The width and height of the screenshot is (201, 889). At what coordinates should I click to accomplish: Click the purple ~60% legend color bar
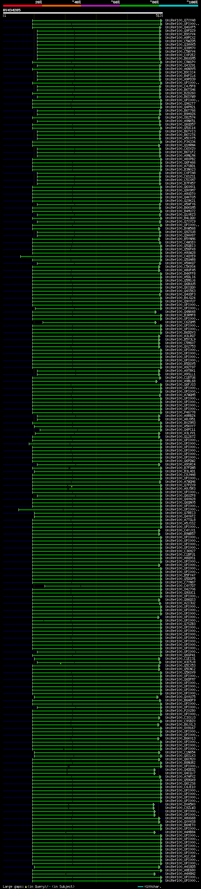pos(101,6)
